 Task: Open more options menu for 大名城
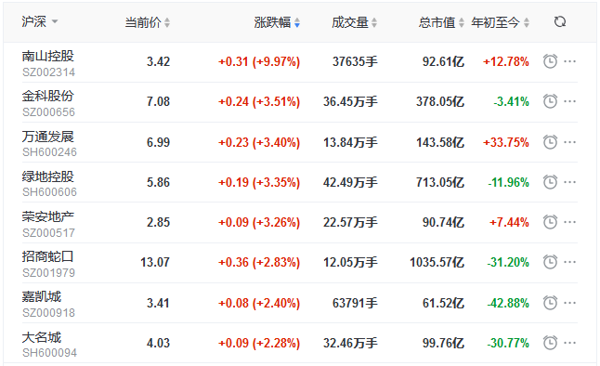[569, 343]
